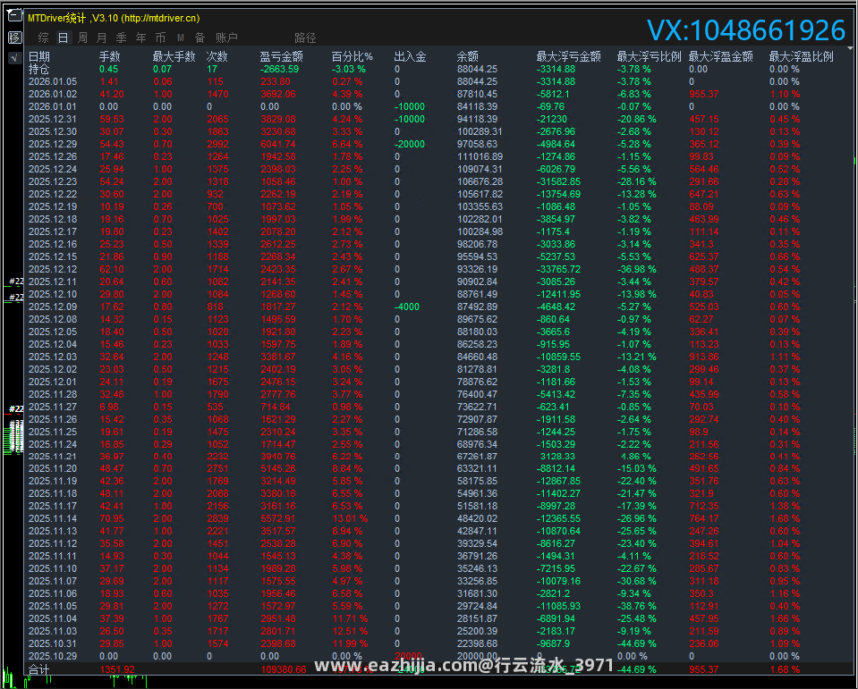
Task: Select the 2026.01.02 date row
Action: pyautogui.click(x=53, y=94)
